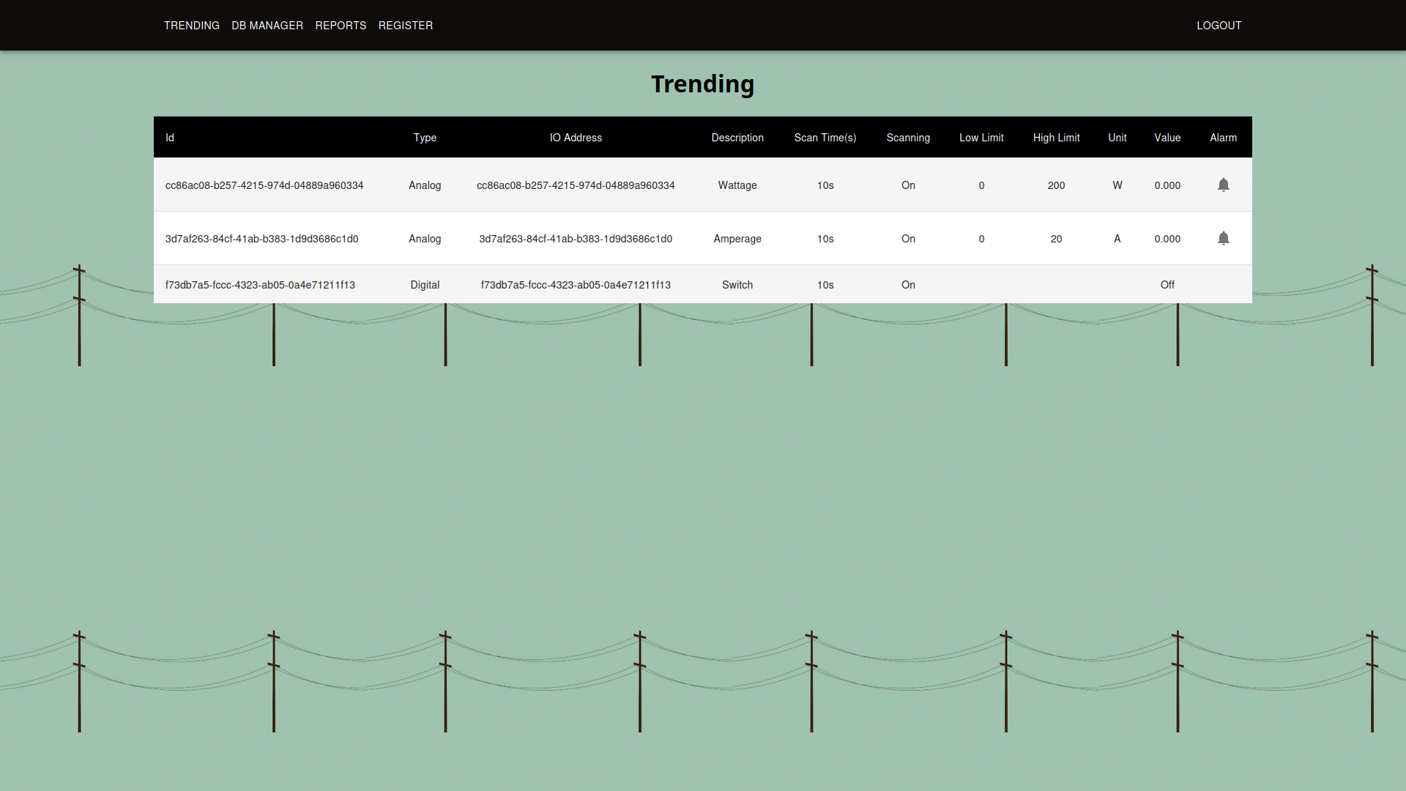Click the High Limit value 20
The height and width of the screenshot is (791, 1406).
point(1056,239)
